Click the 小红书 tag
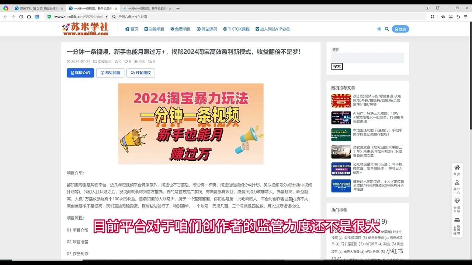The width and height of the screenshot is (472, 265). pos(395,251)
